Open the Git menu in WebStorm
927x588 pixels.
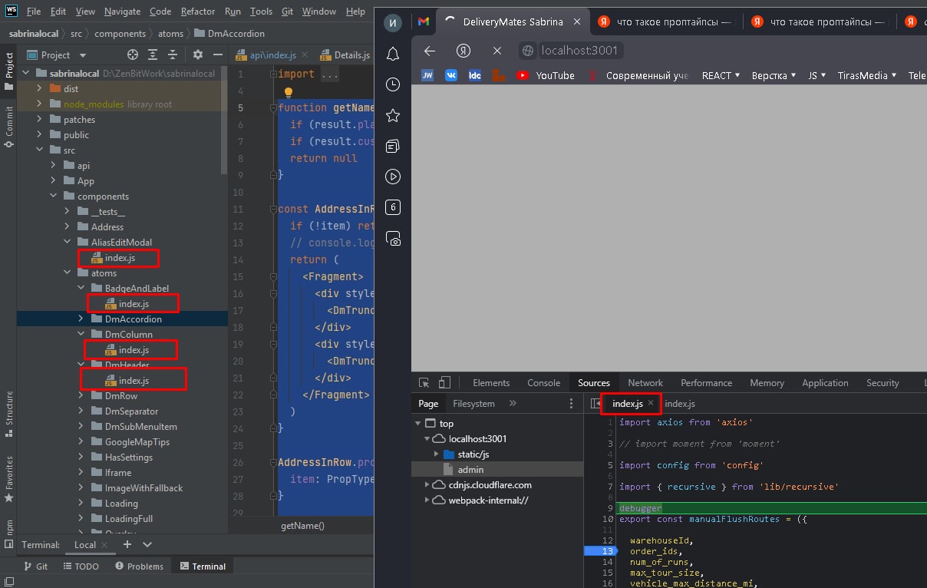287,12
